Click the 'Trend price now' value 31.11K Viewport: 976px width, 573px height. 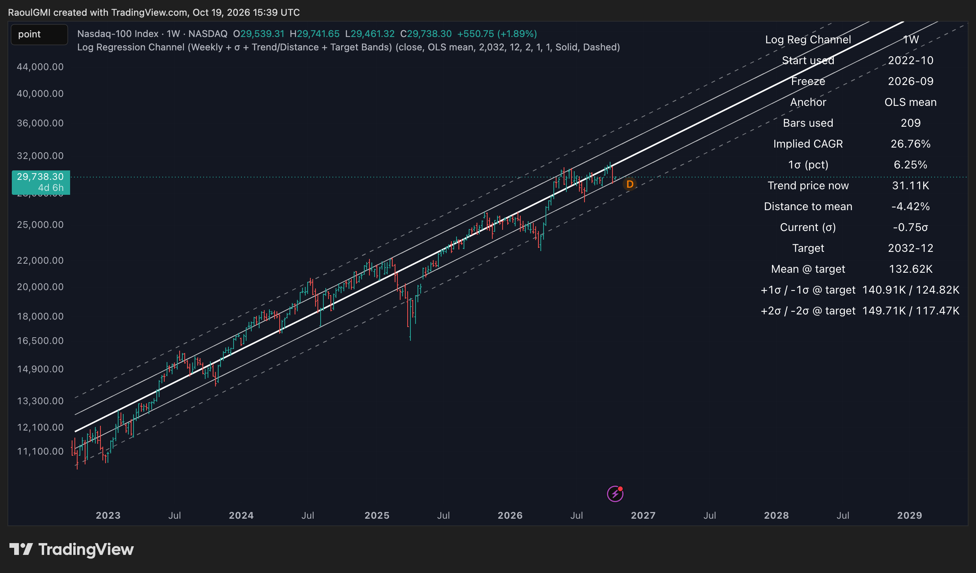pos(911,186)
